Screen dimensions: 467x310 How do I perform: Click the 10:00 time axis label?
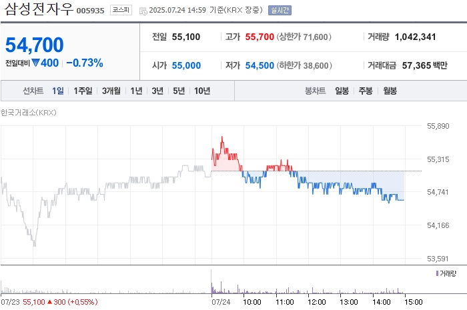tap(252, 302)
